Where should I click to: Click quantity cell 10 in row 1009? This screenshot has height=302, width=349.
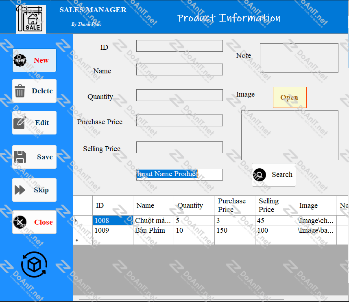click(x=194, y=230)
